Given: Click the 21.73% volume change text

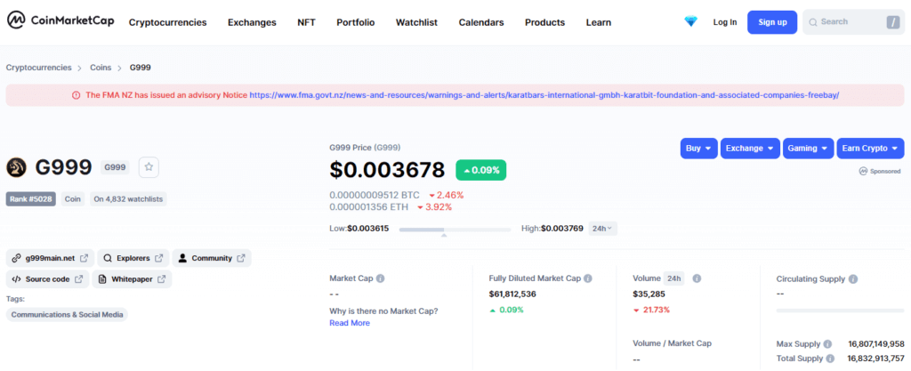Looking at the screenshot, I should pyautogui.click(x=657, y=310).
